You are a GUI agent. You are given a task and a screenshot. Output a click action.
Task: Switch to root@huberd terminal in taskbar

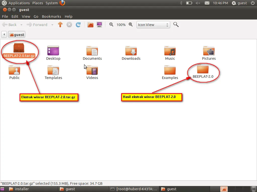134,189
